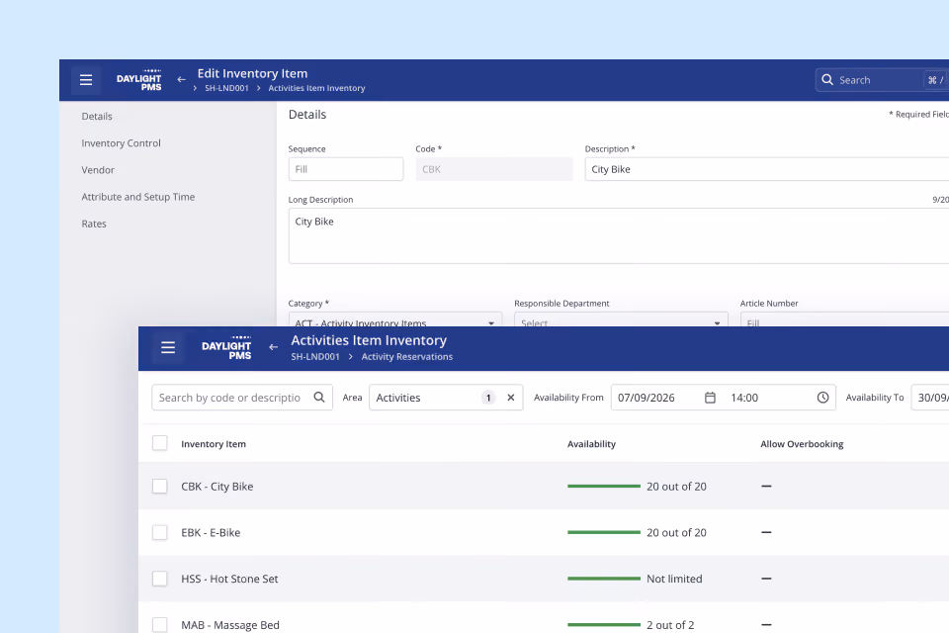Click Activities Item Inventory breadcrumb link

316,88
